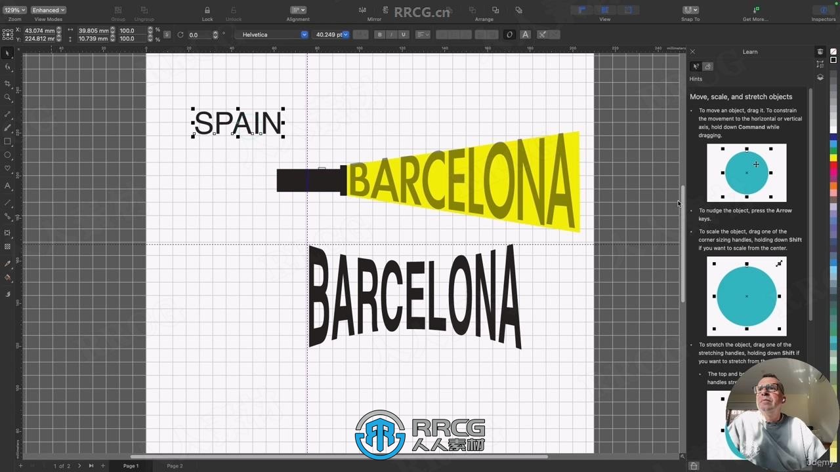Open the text alignment dropdown
Screen dimensions: 840x472
coord(423,35)
